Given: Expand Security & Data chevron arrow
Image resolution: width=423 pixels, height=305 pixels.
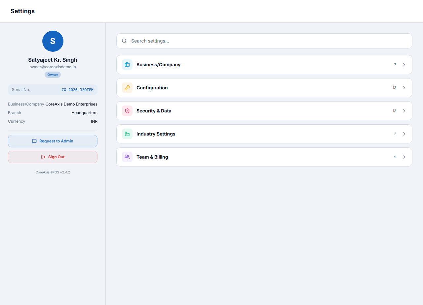Looking at the screenshot, I should [404, 111].
